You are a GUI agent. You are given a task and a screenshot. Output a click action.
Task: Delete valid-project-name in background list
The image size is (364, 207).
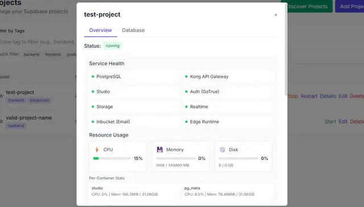[x=357, y=122]
